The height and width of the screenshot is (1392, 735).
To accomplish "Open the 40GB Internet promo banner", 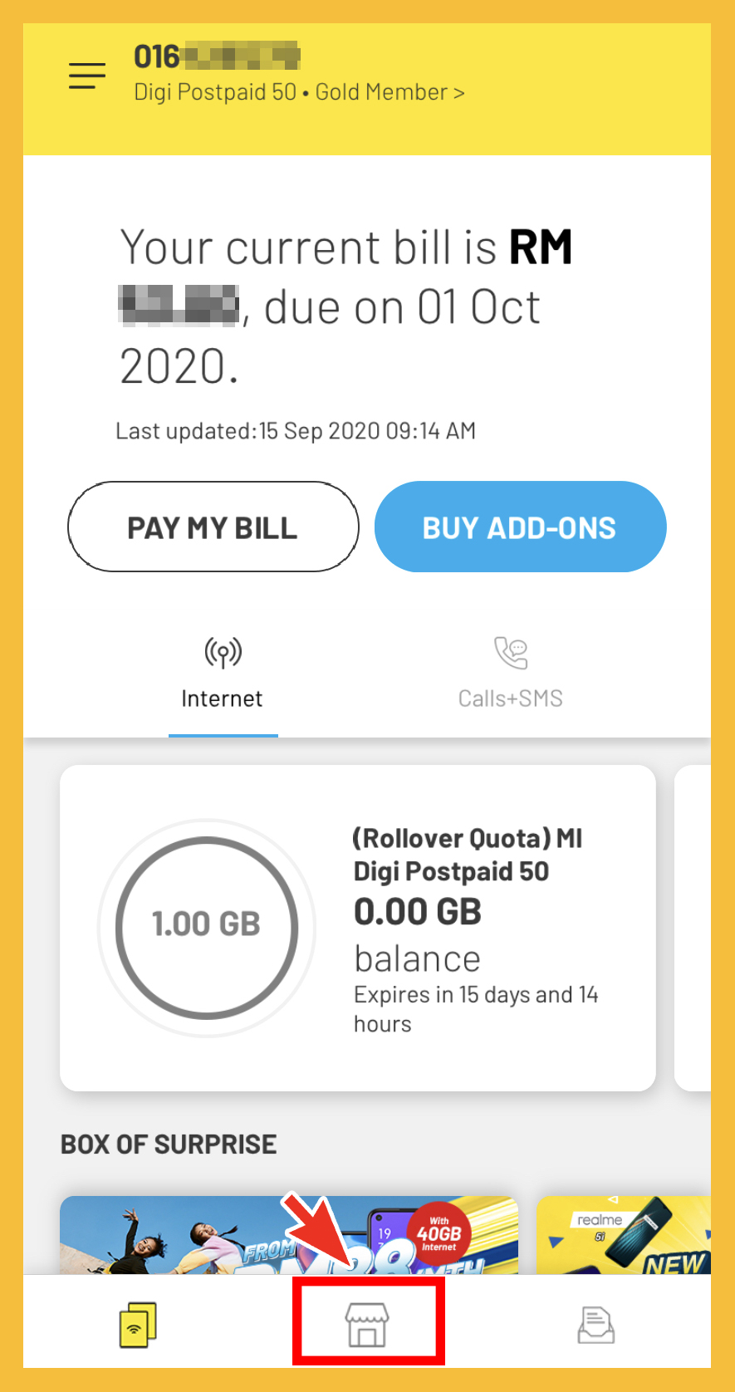I will 289,1235.
